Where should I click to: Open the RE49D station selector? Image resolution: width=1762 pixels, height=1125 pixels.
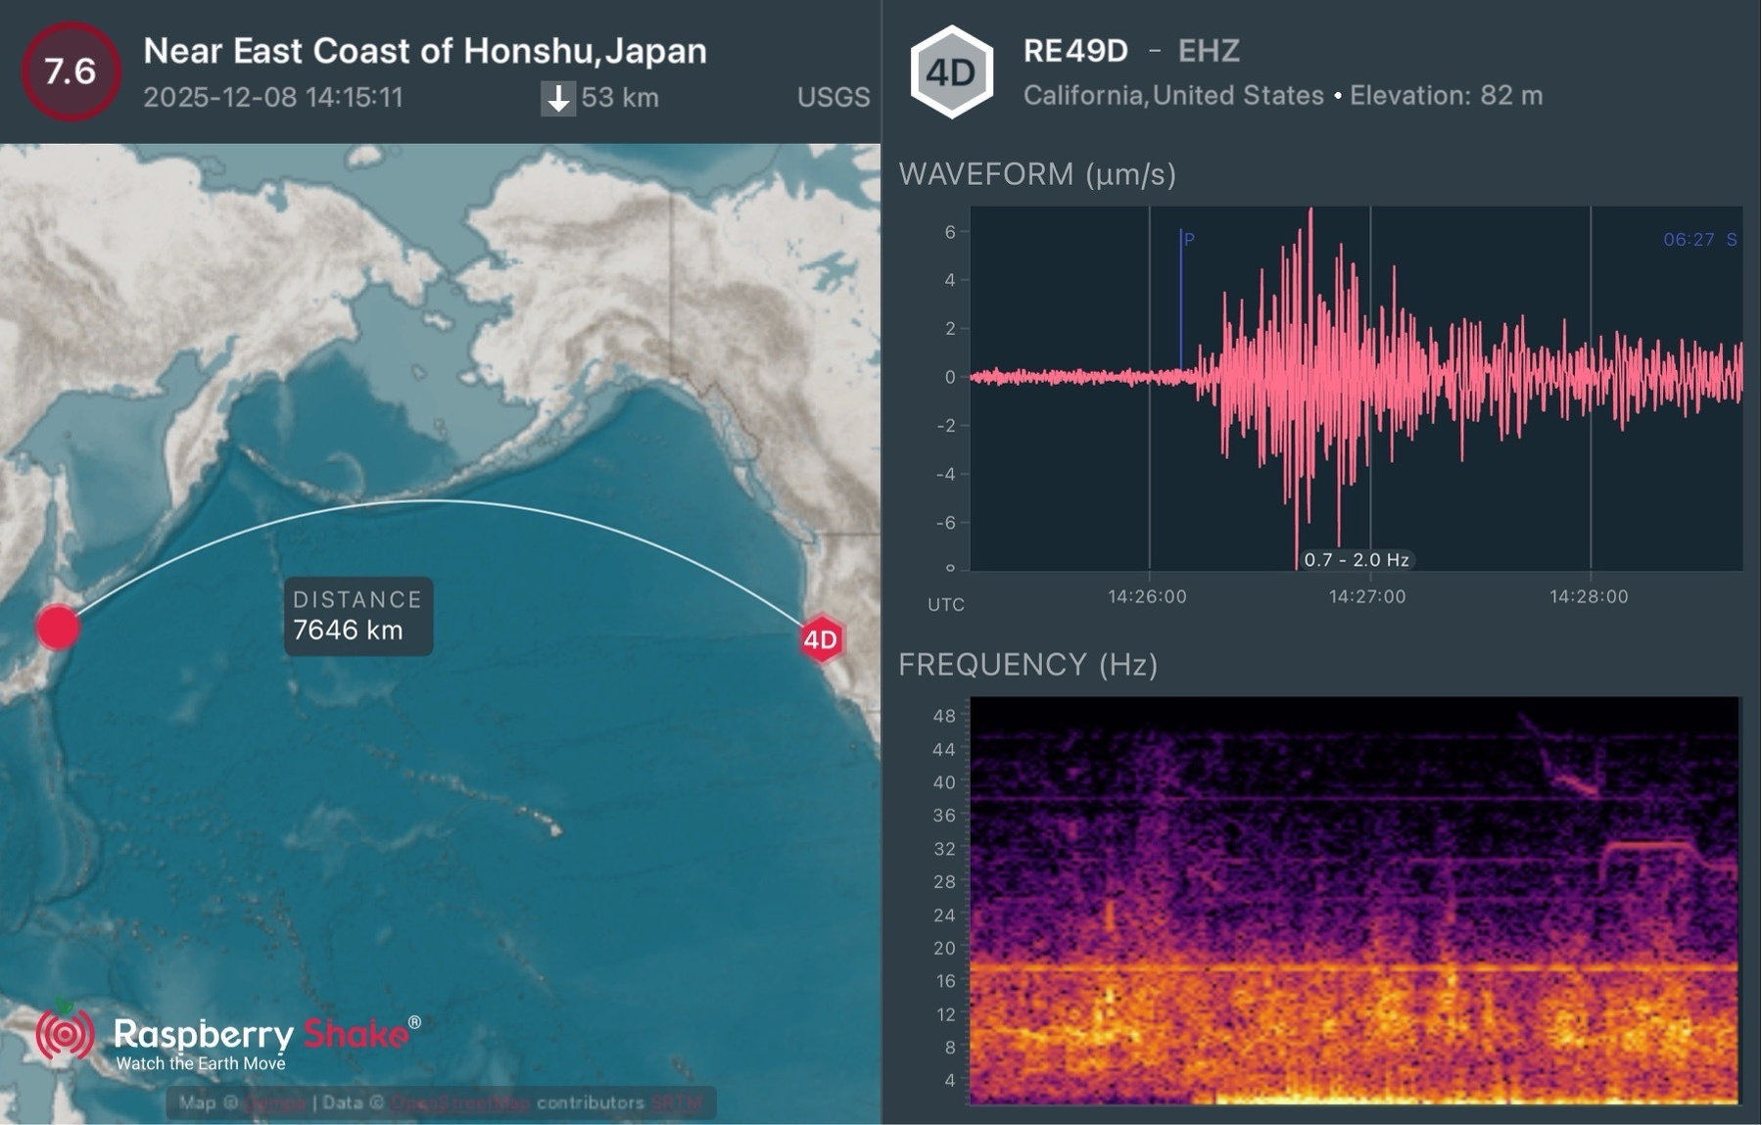(x=1075, y=49)
